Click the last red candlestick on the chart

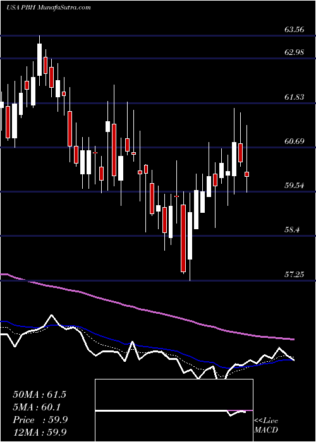click(x=247, y=174)
